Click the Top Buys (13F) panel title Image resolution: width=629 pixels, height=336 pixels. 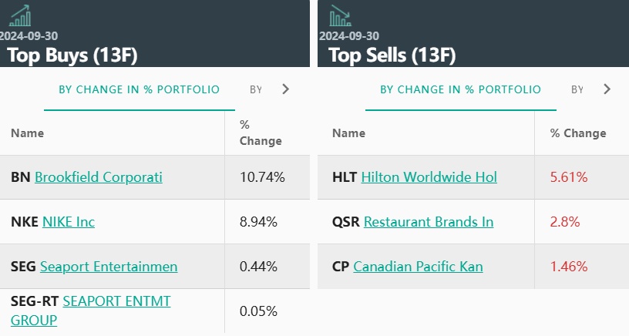[x=72, y=55]
